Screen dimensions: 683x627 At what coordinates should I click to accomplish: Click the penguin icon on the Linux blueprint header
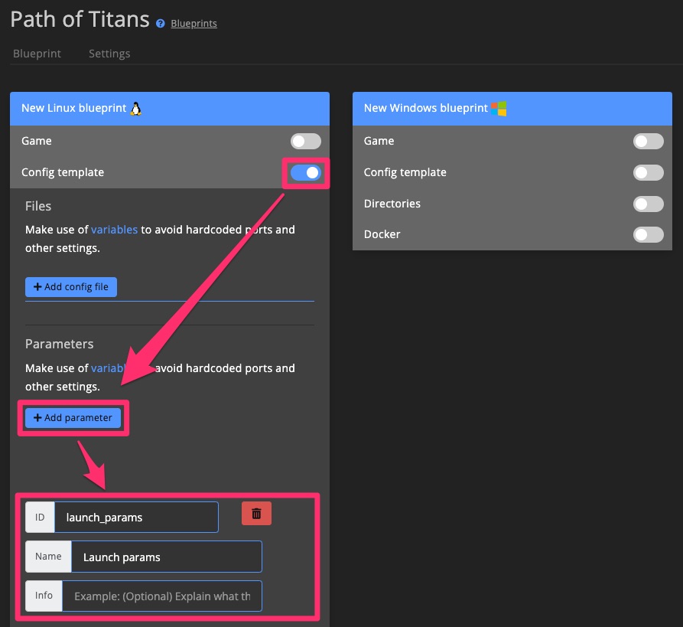[x=135, y=108]
